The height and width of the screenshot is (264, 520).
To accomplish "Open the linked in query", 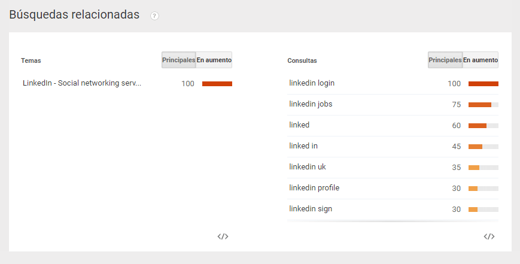I will click(303, 146).
